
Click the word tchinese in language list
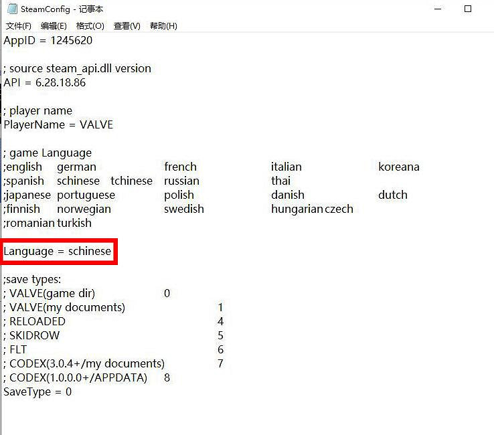[131, 181]
